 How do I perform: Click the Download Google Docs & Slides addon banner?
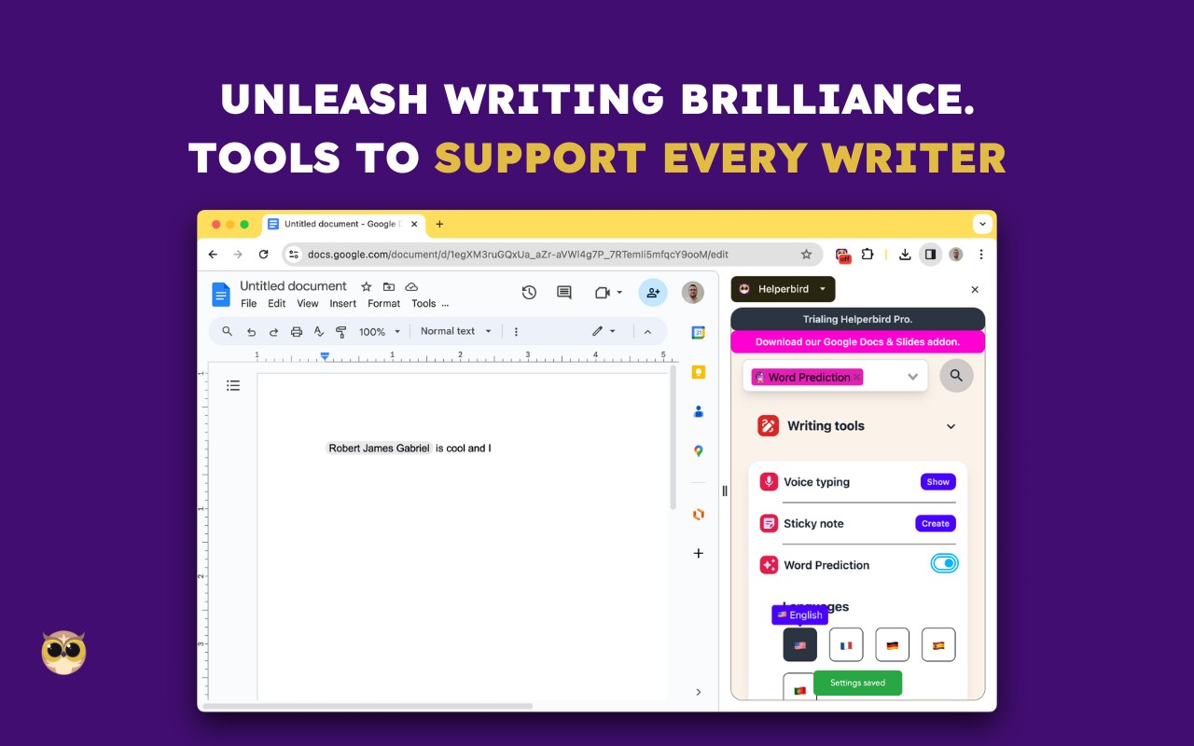click(x=857, y=342)
